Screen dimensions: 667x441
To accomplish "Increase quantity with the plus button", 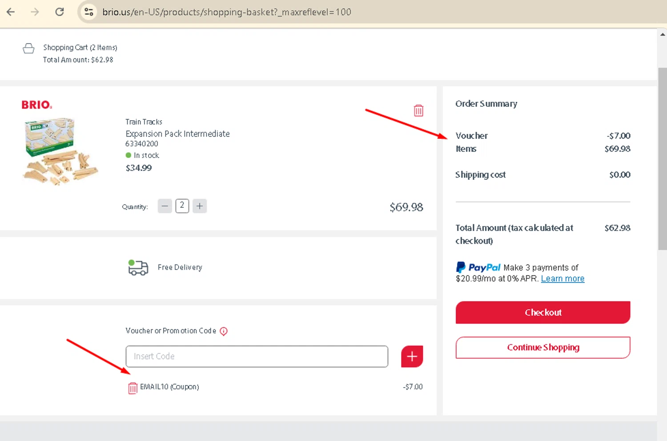I will [x=200, y=206].
